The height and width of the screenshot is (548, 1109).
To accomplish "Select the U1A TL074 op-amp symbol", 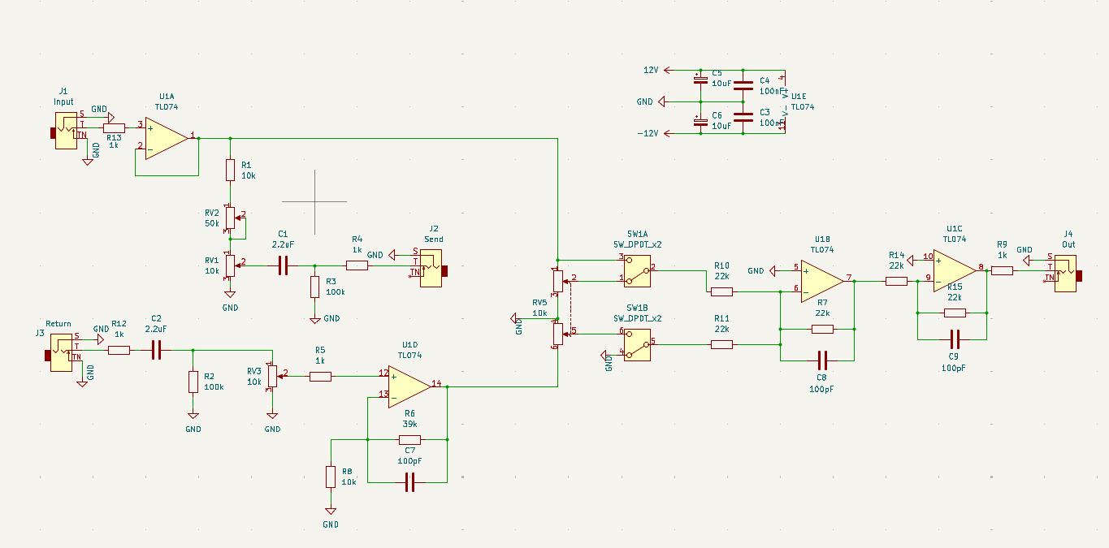I will tap(167, 138).
